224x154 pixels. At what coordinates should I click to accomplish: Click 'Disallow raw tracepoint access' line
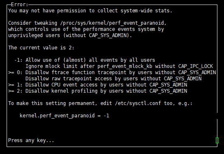click(x=113, y=79)
